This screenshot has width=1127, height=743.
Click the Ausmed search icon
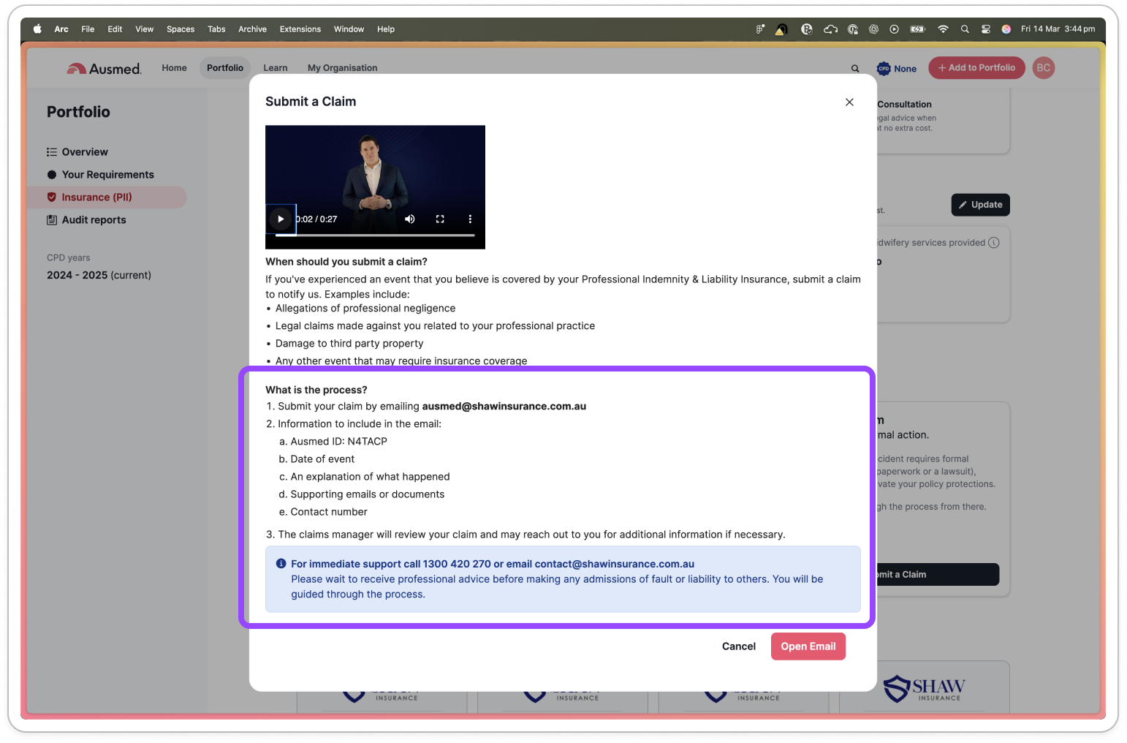pyautogui.click(x=855, y=69)
